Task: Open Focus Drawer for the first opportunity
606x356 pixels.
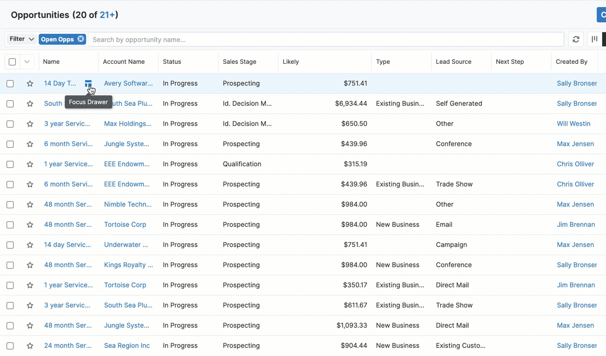Action: tap(88, 83)
